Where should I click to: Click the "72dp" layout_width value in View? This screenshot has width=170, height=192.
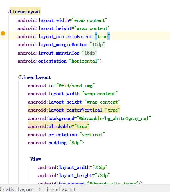click(x=100, y=167)
